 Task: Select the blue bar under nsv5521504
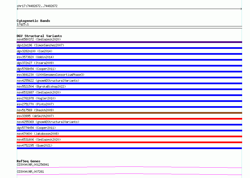point(129,89)
